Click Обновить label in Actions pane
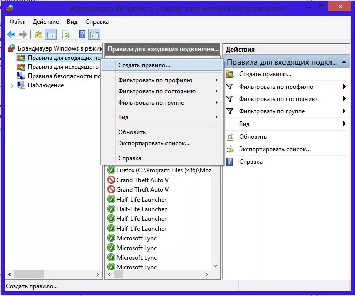Screen dimensions: 355x296 253,137
